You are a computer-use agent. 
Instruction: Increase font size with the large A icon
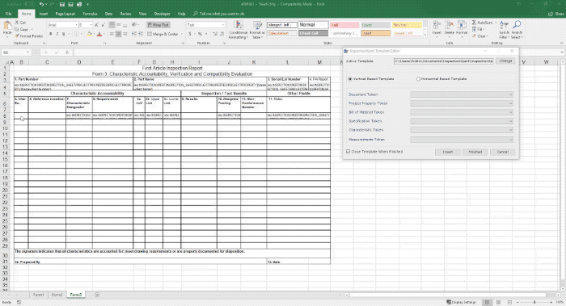96,25
